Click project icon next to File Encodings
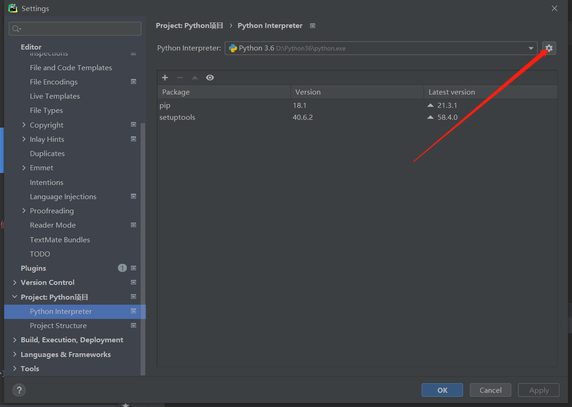The width and height of the screenshot is (572, 407). [134, 82]
